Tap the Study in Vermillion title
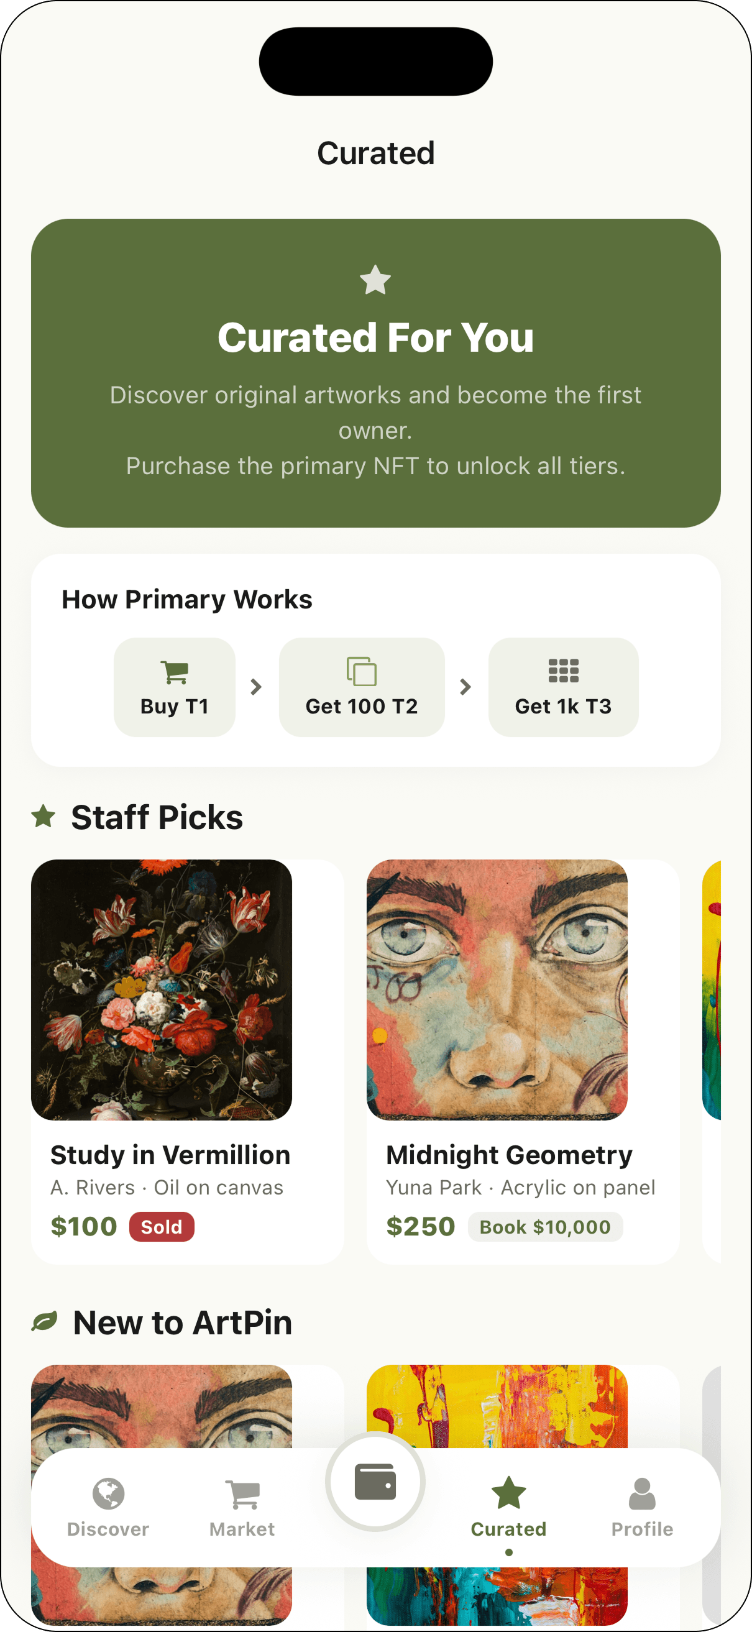The height and width of the screenshot is (1632, 752). click(170, 1155)
